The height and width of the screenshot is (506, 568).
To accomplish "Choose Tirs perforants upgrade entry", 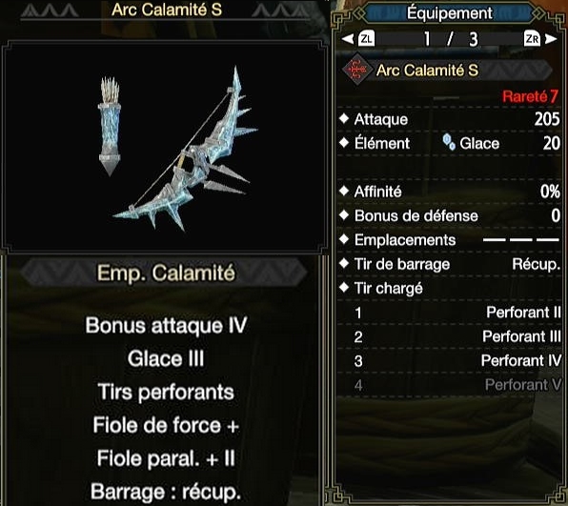I will (166, 392).
